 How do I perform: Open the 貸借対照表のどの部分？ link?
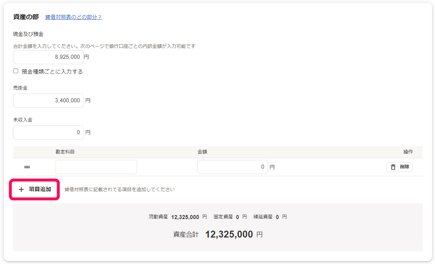tap(73, 17)
